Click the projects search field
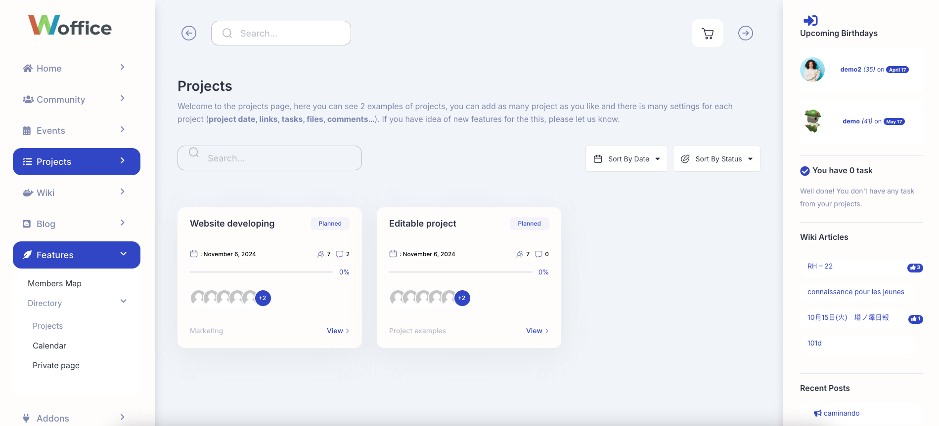The image size is (939, 426). tap(269, 158)
